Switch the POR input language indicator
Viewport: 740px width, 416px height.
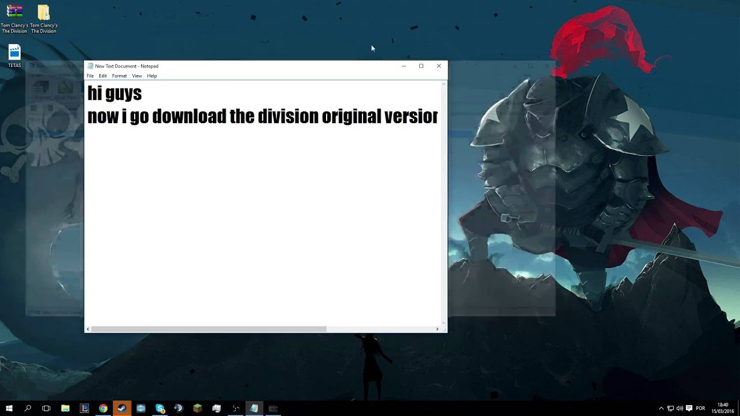701,408
